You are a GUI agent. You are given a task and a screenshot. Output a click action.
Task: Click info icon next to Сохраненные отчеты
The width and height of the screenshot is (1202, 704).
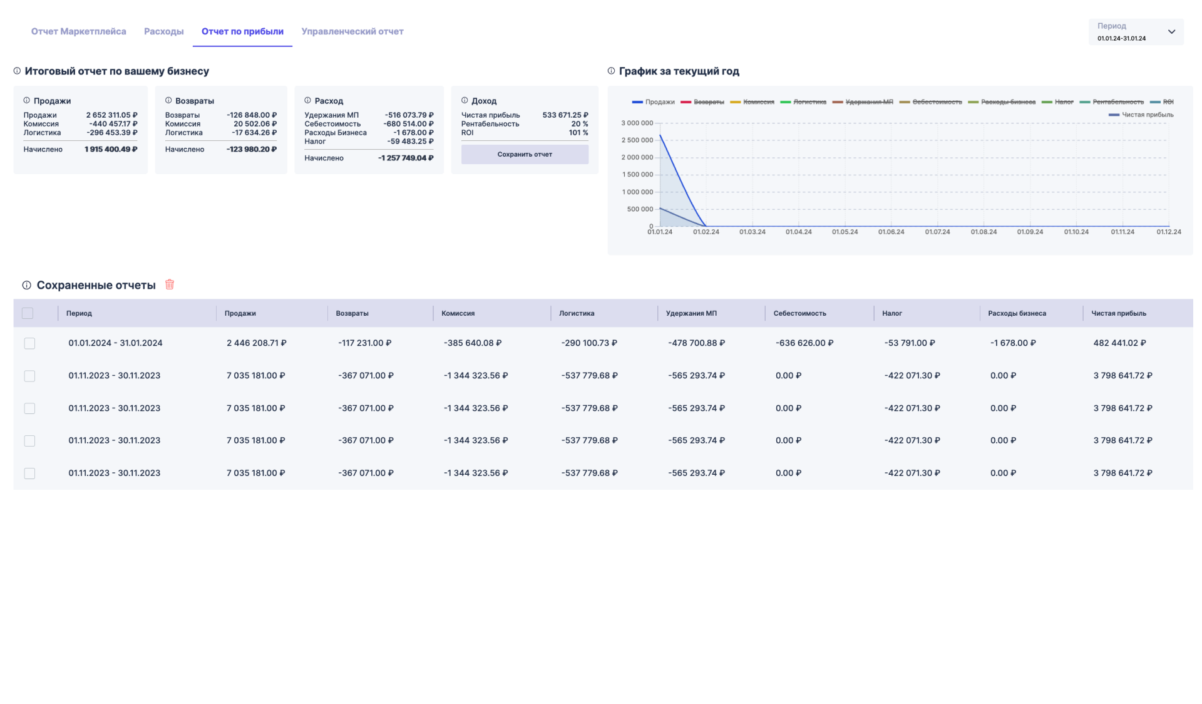click(x=26, y=285)
